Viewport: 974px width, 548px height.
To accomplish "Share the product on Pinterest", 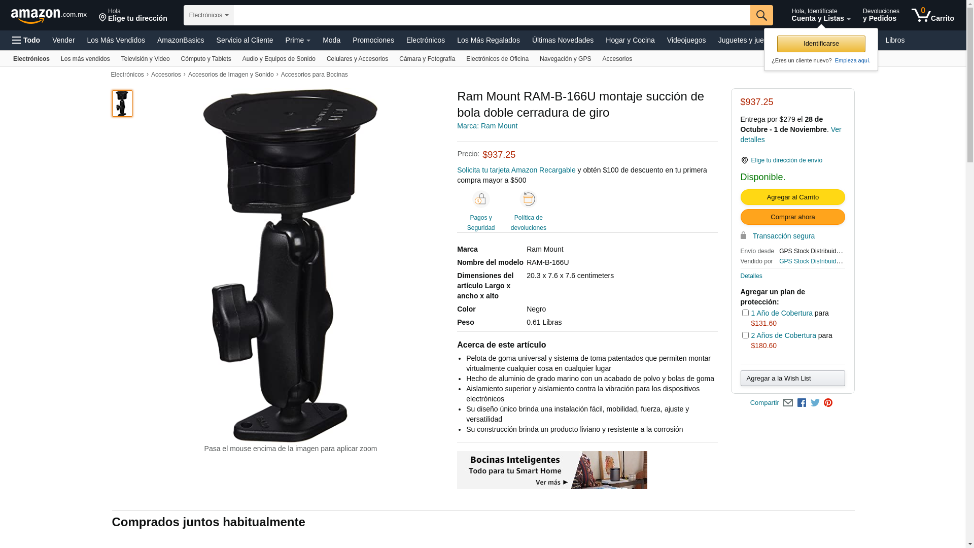I will (828, 403).
